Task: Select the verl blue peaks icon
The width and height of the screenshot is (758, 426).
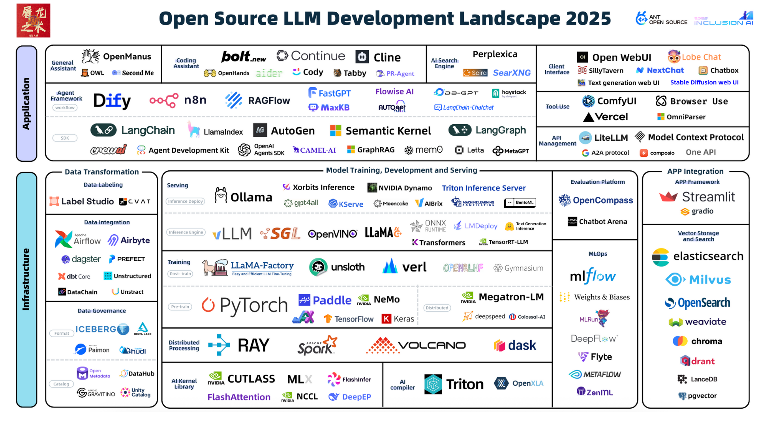Action: 390,266
